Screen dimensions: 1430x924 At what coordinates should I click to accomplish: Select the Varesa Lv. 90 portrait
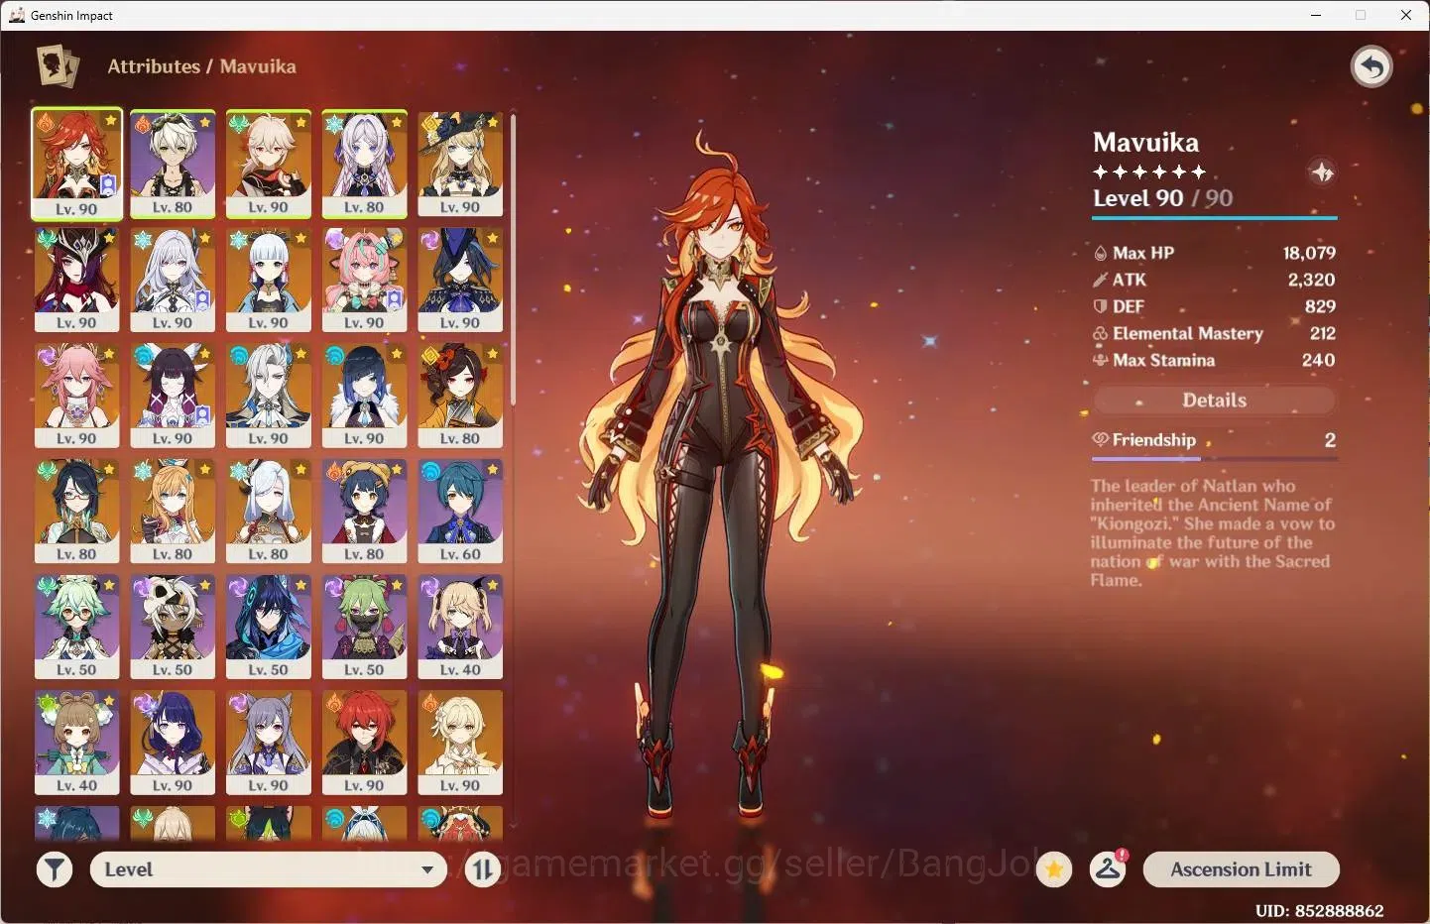364,280
